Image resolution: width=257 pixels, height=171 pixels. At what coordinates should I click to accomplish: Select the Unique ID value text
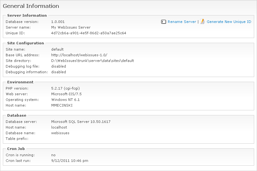click(89, 33)
